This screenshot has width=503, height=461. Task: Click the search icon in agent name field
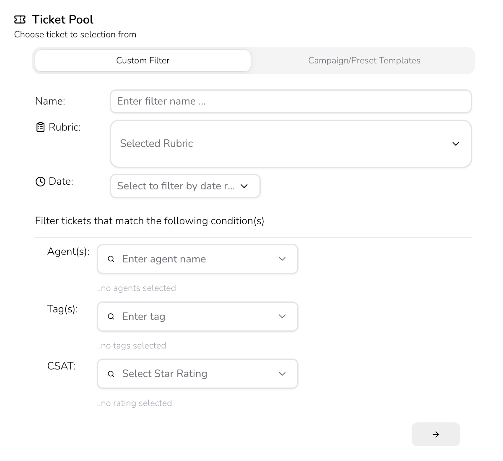point(111,259)
